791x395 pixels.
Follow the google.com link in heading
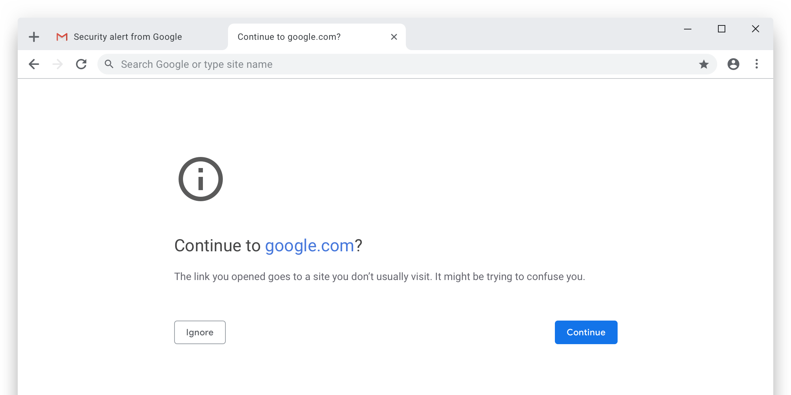pos(310,246)
